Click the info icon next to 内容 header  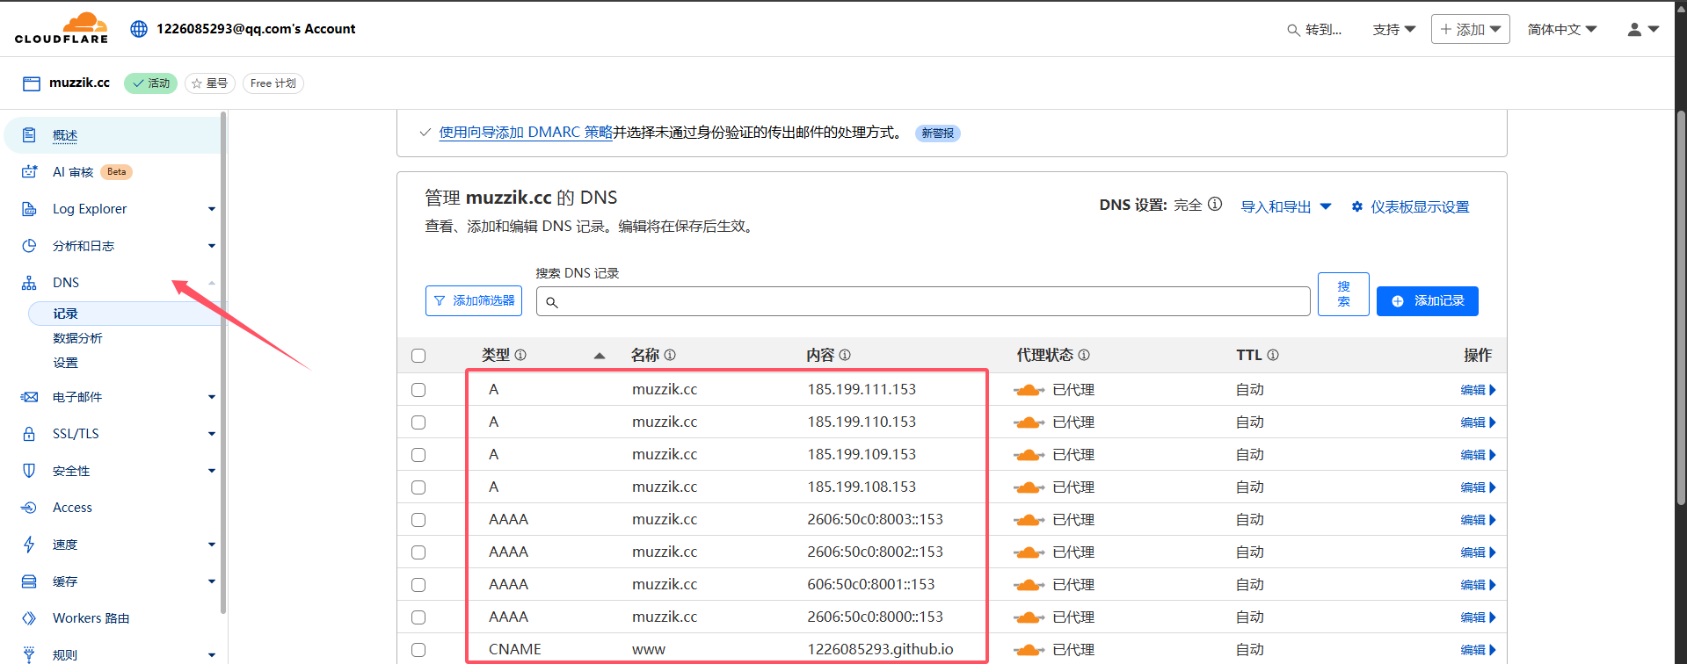(845, 355)
